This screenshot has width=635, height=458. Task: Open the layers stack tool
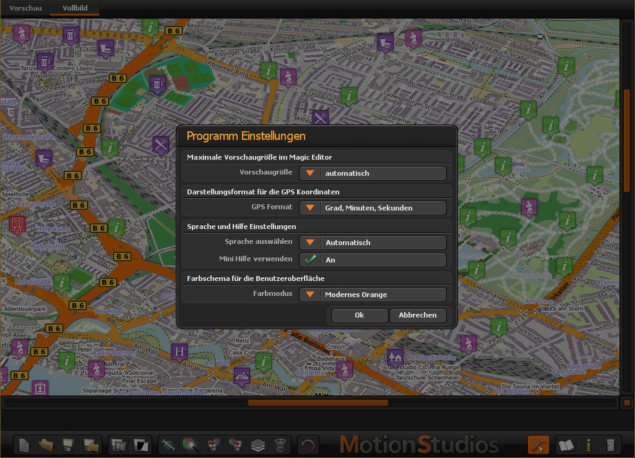[258, 445]
